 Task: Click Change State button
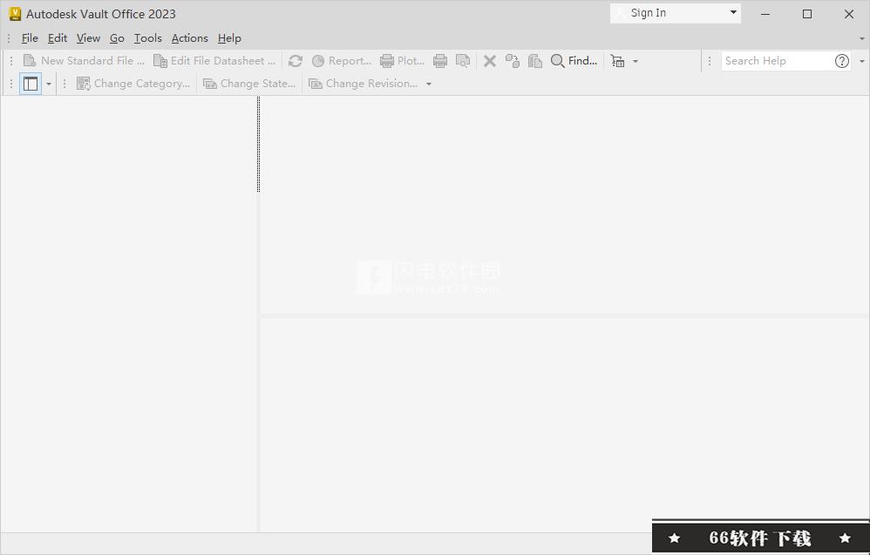click(249, 84)
